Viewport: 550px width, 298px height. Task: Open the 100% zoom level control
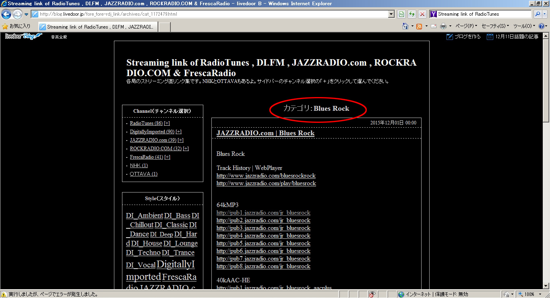click(529, 294)
